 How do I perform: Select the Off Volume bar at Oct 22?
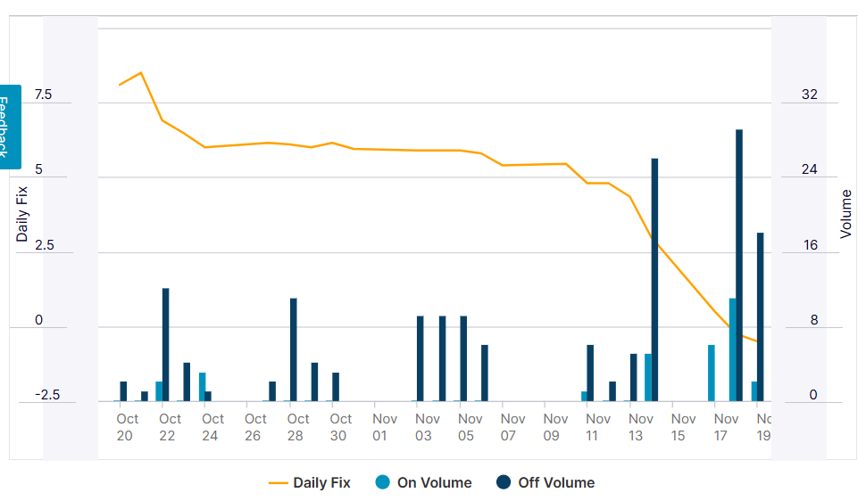(x=166, y=345)
